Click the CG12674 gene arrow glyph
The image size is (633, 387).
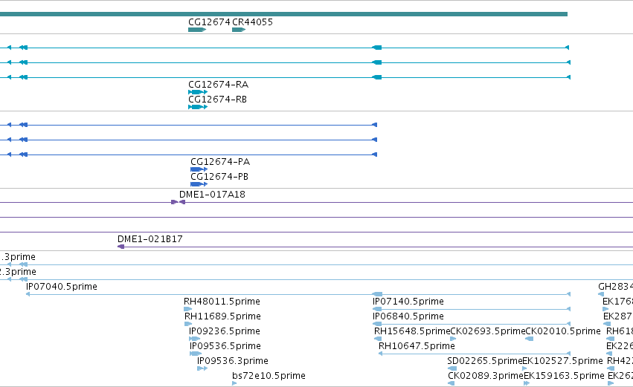click(x=197, y=30)
